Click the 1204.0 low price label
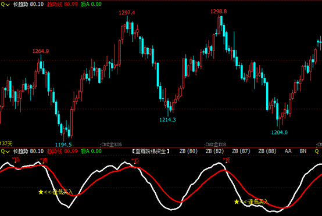Image resolution: width=322 pixels, height=216 pixels. point(280,132)
